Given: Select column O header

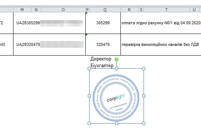Looking at the screenshot, I should pos(63,10).
